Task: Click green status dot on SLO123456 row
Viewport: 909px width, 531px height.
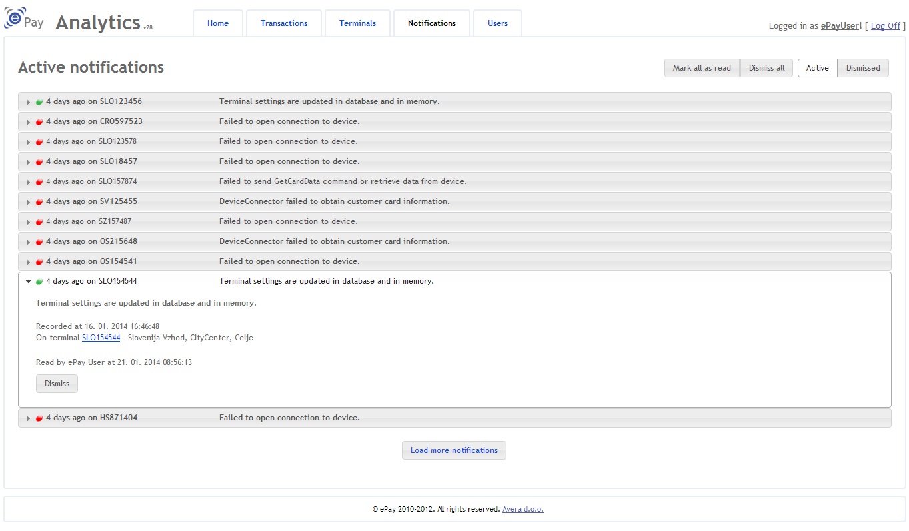Action: point(39,102)
